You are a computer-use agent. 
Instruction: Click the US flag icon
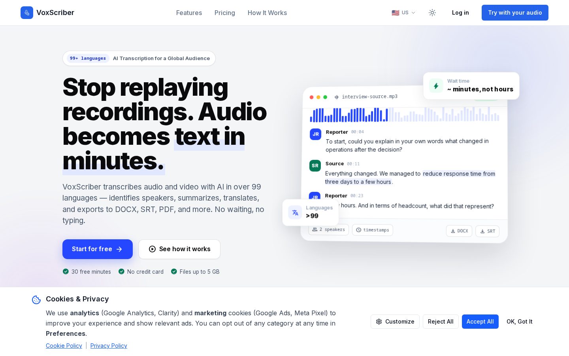395,13
